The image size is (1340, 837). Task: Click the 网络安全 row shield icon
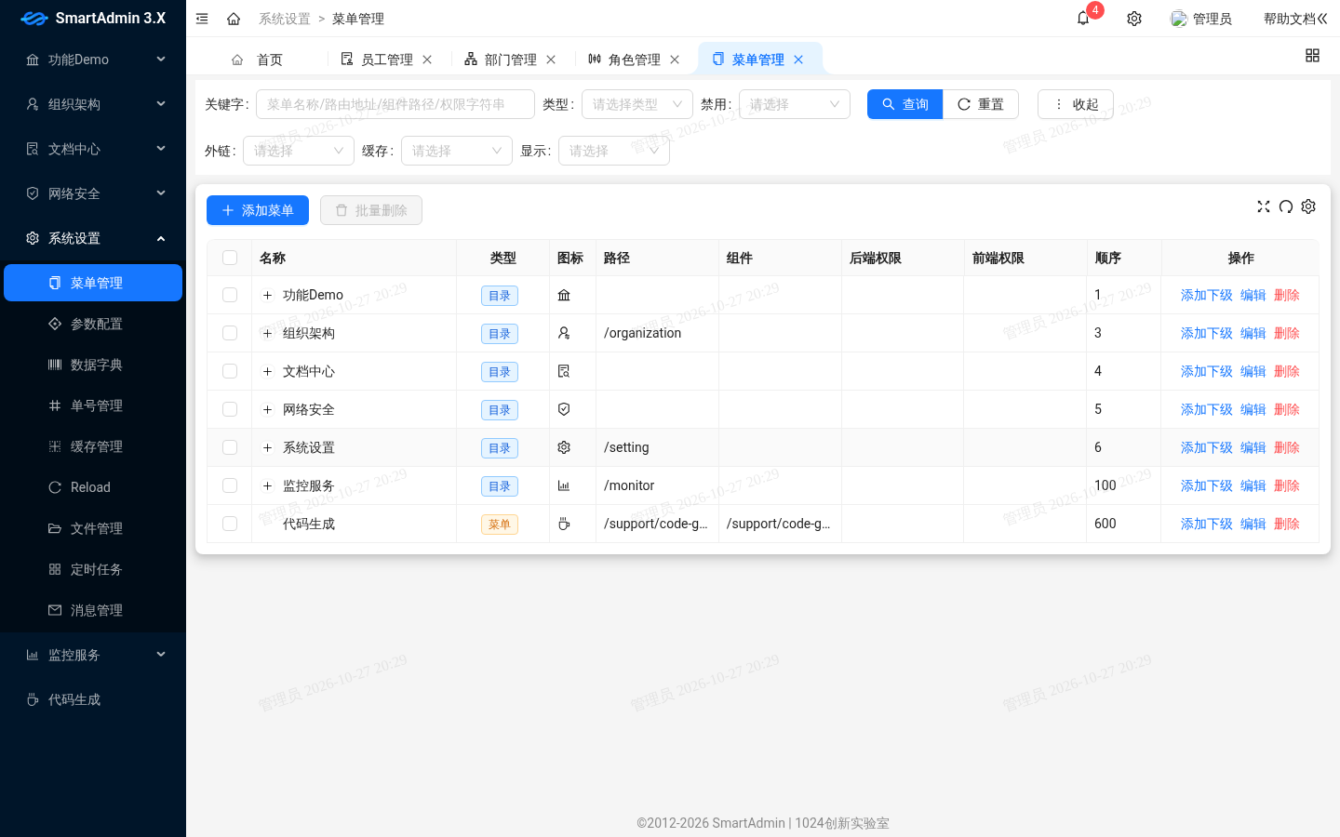point(564,409)
